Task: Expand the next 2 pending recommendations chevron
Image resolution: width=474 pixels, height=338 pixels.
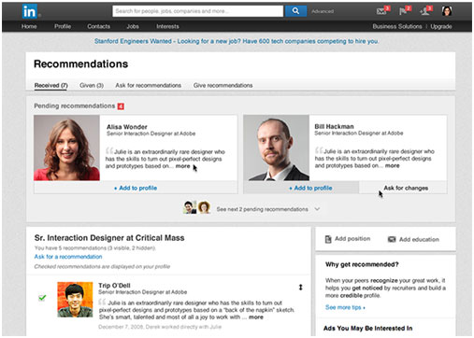Action: (x=317, y=209)
